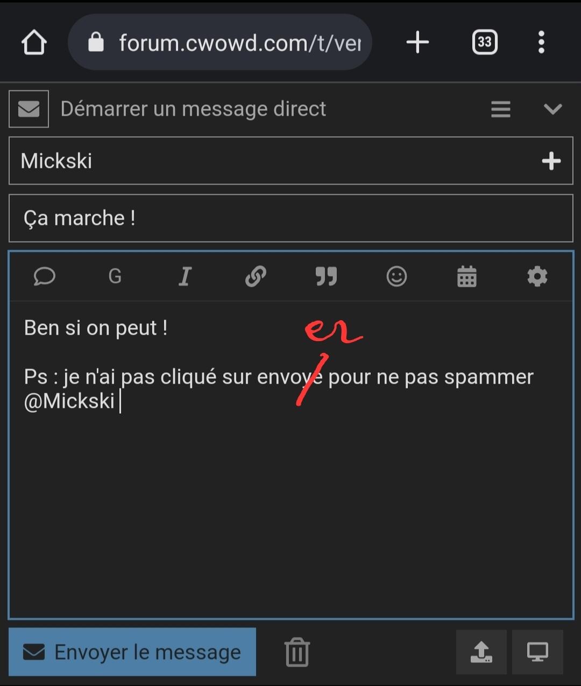Insert a hyperlink with the link icon
This screenshot has height=686, width=581.
256,277
